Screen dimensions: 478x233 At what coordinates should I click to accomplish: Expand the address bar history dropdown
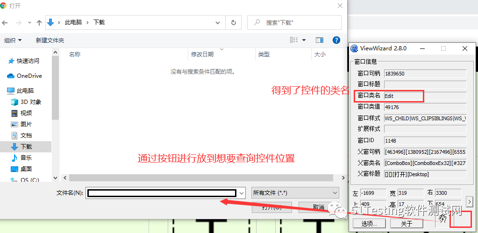click(x=218, y=22)
